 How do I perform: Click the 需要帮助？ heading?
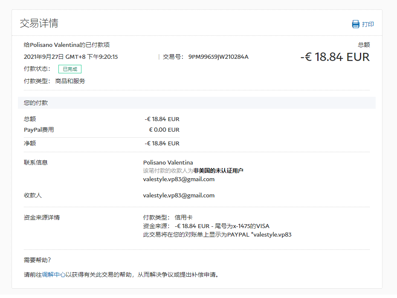38,260
